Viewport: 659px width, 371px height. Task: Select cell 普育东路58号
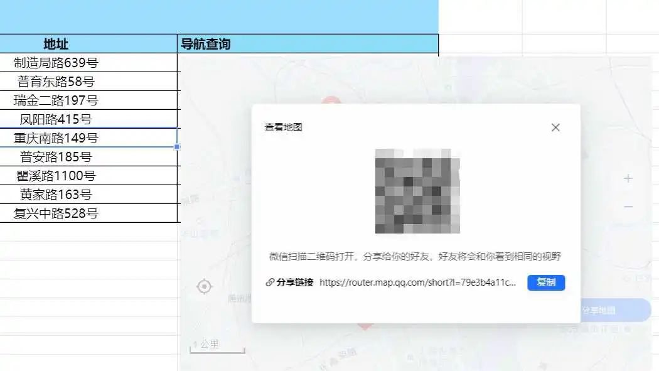pos(88,82)
